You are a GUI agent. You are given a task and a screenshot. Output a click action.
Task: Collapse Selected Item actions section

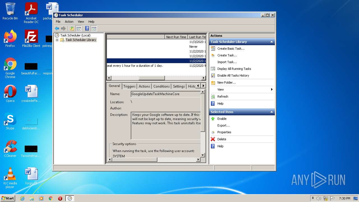[x=271, y=112]
